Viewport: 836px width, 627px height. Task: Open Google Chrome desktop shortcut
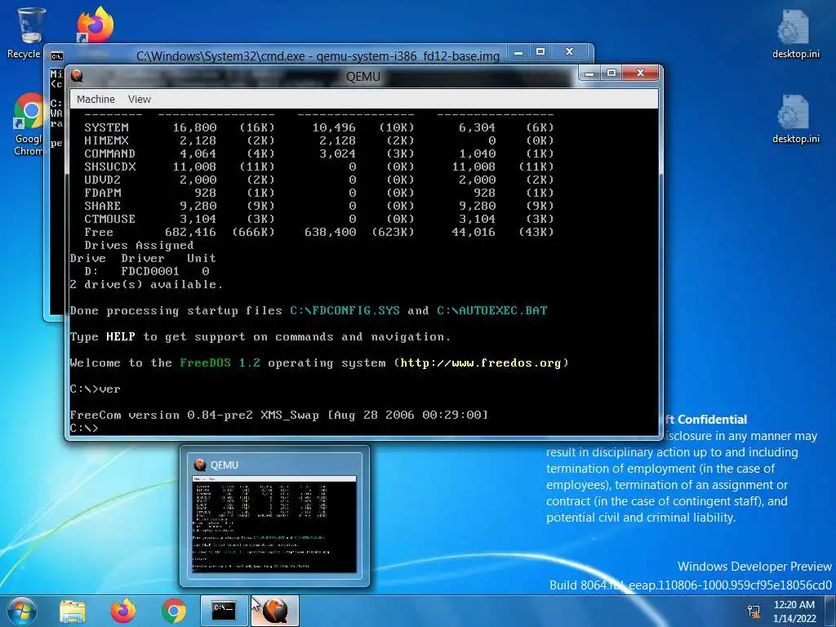pos(29,124)
